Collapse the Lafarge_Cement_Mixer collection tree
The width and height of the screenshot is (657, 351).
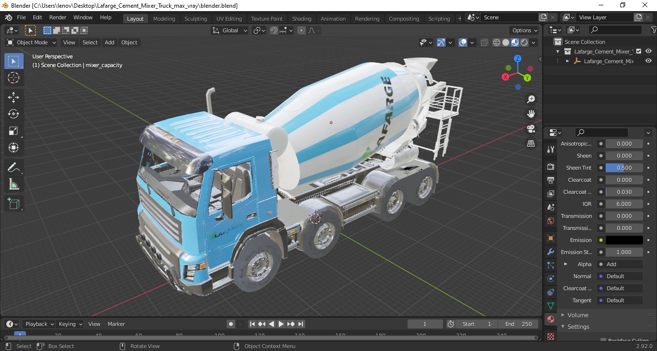558,51
